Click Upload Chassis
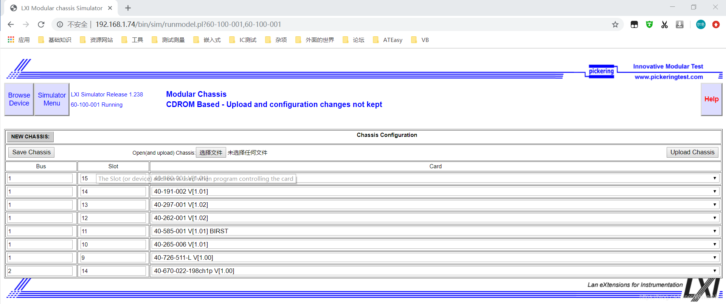 pos(692,152)
